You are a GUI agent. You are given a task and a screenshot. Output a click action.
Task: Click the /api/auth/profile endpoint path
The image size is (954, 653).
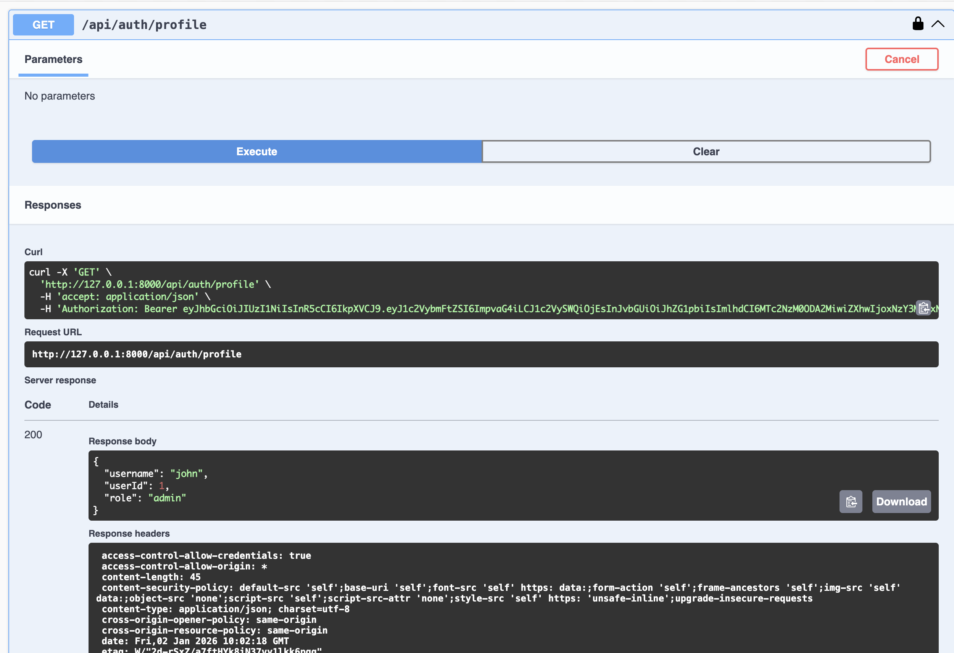click(145, 24)
